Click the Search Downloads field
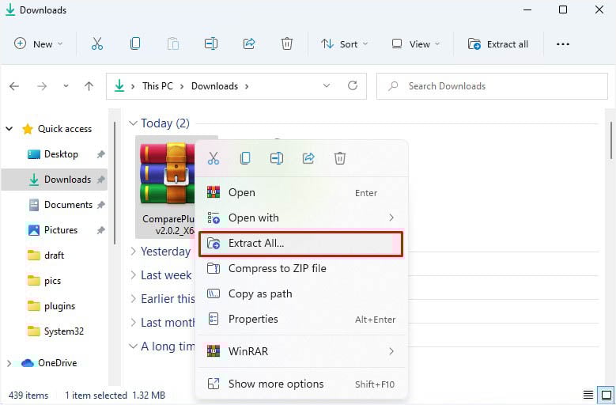The height and width of the screenshot is (405, 616). (492, 86)
